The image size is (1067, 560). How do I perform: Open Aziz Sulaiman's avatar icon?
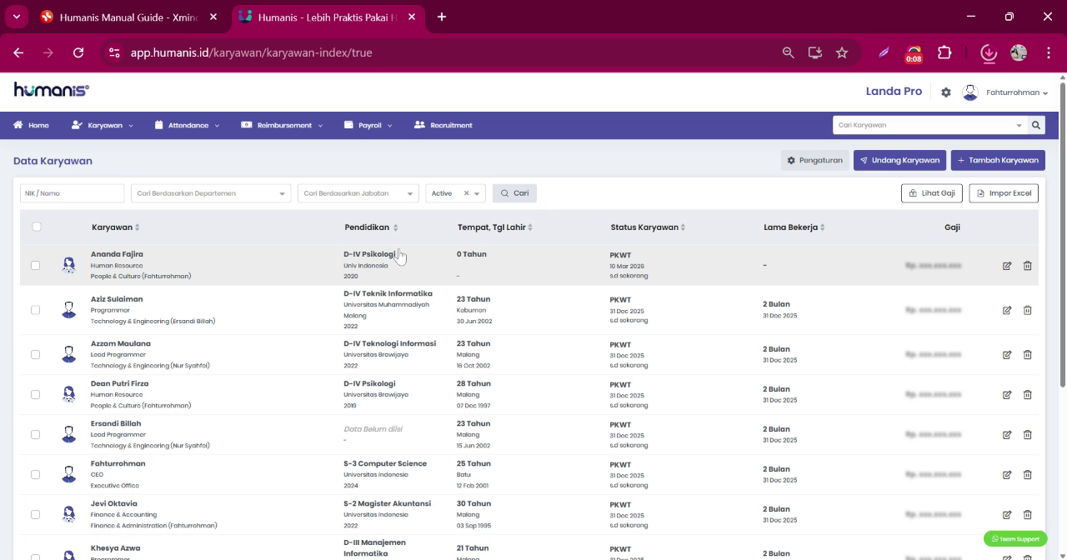(69, 310)
